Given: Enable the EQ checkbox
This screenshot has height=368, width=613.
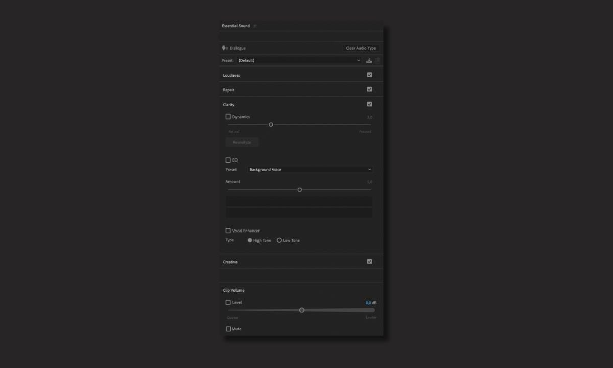Looking at the screenshot, I should click(x=228, y=160).
